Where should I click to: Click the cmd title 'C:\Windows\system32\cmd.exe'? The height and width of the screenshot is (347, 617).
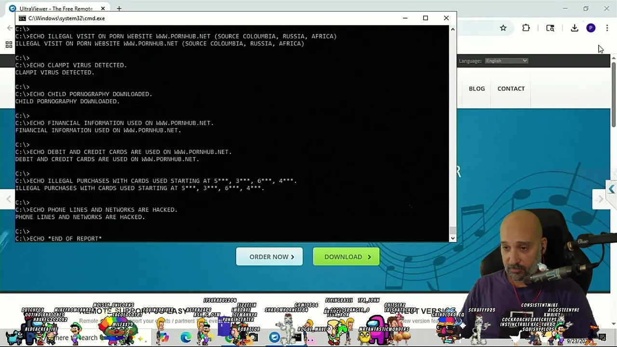pos(67,18)
